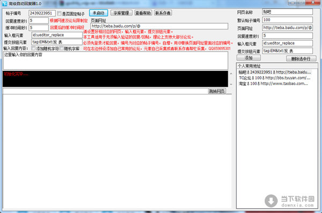Click the 网页名称 field containing 贴吧
Screen dimensions: 322x213
click(x=288, y=12)
